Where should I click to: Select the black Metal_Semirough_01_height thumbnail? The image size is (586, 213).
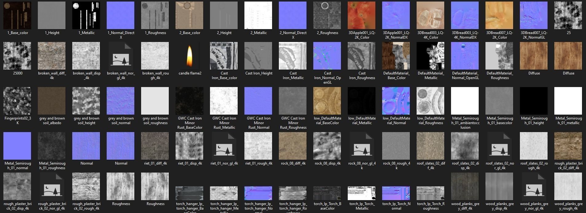click(534, 101)
